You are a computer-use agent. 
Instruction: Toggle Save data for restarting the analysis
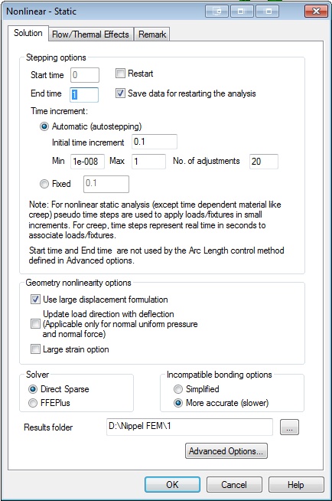[x=120, y=93]
